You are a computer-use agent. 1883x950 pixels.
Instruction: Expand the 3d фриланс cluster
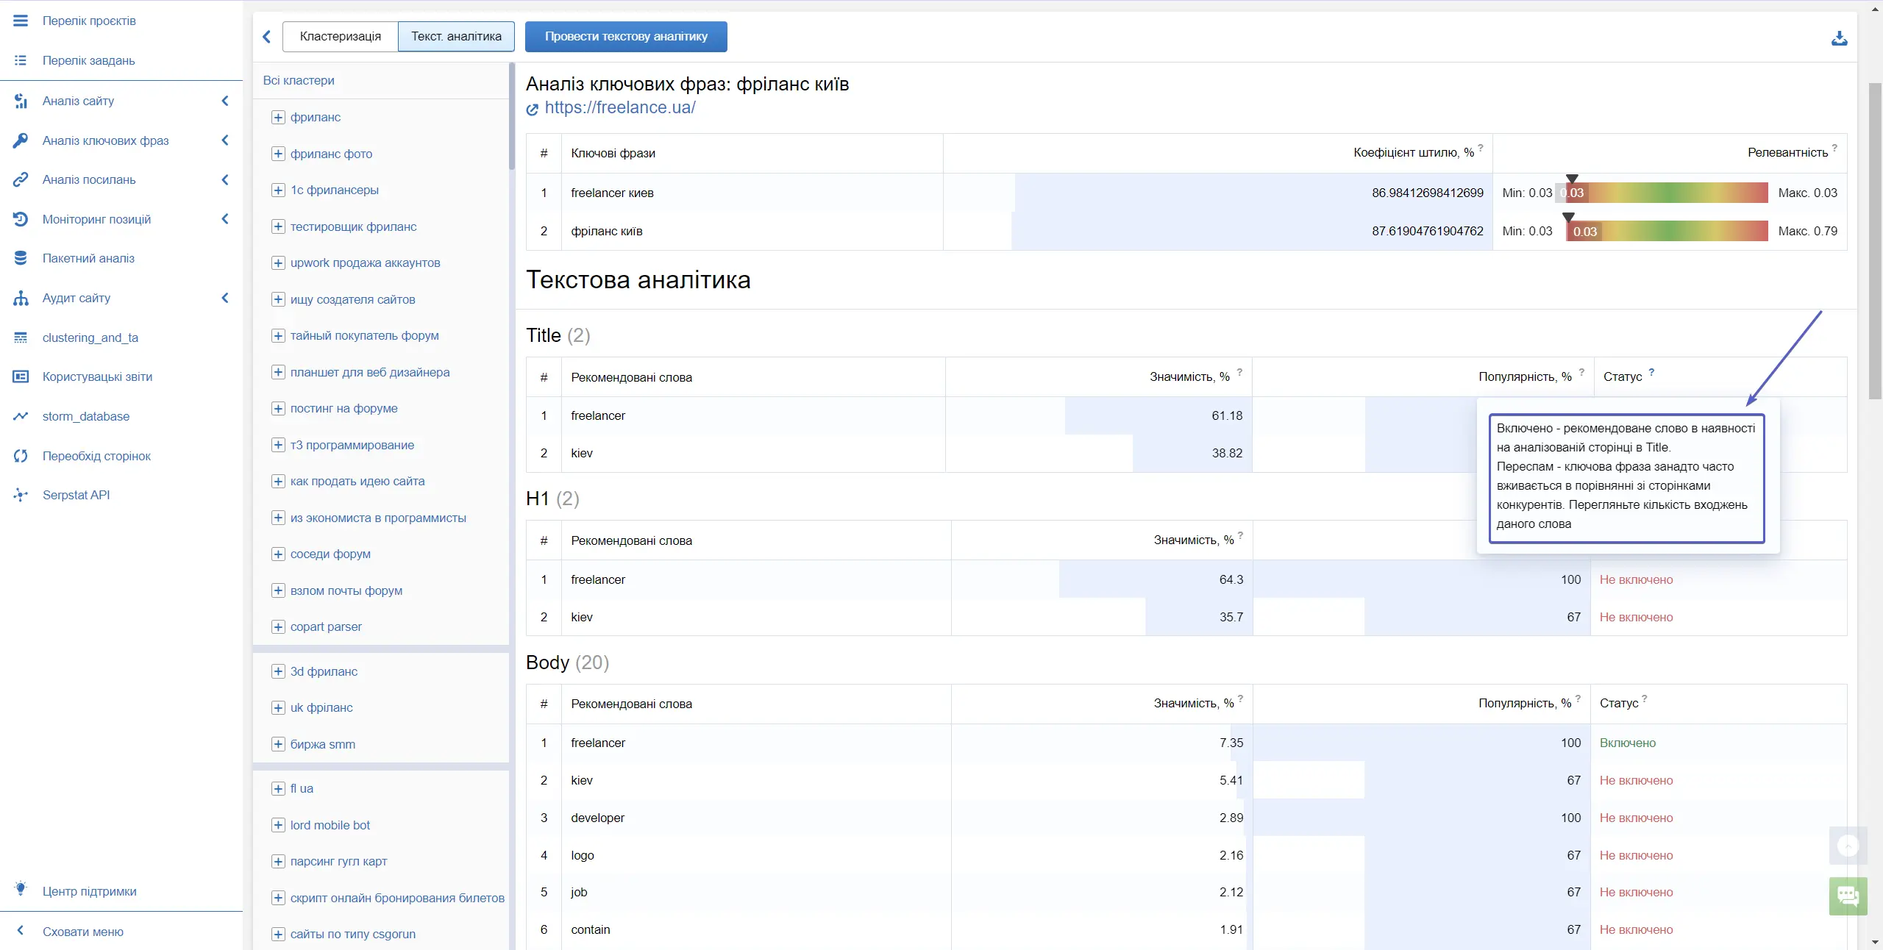(278, 671)
